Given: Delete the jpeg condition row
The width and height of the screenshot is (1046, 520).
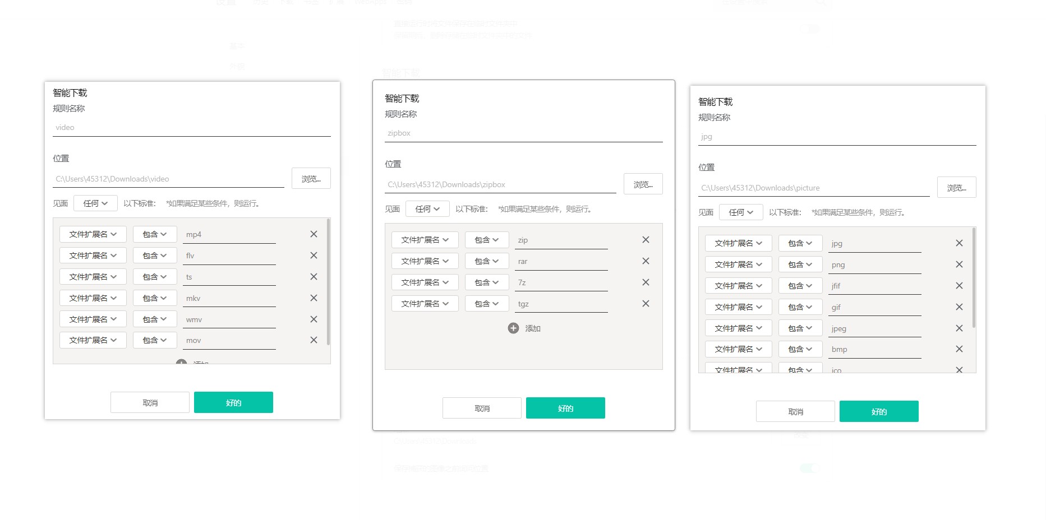Looking at the screenshot, I should coord(959,328).
